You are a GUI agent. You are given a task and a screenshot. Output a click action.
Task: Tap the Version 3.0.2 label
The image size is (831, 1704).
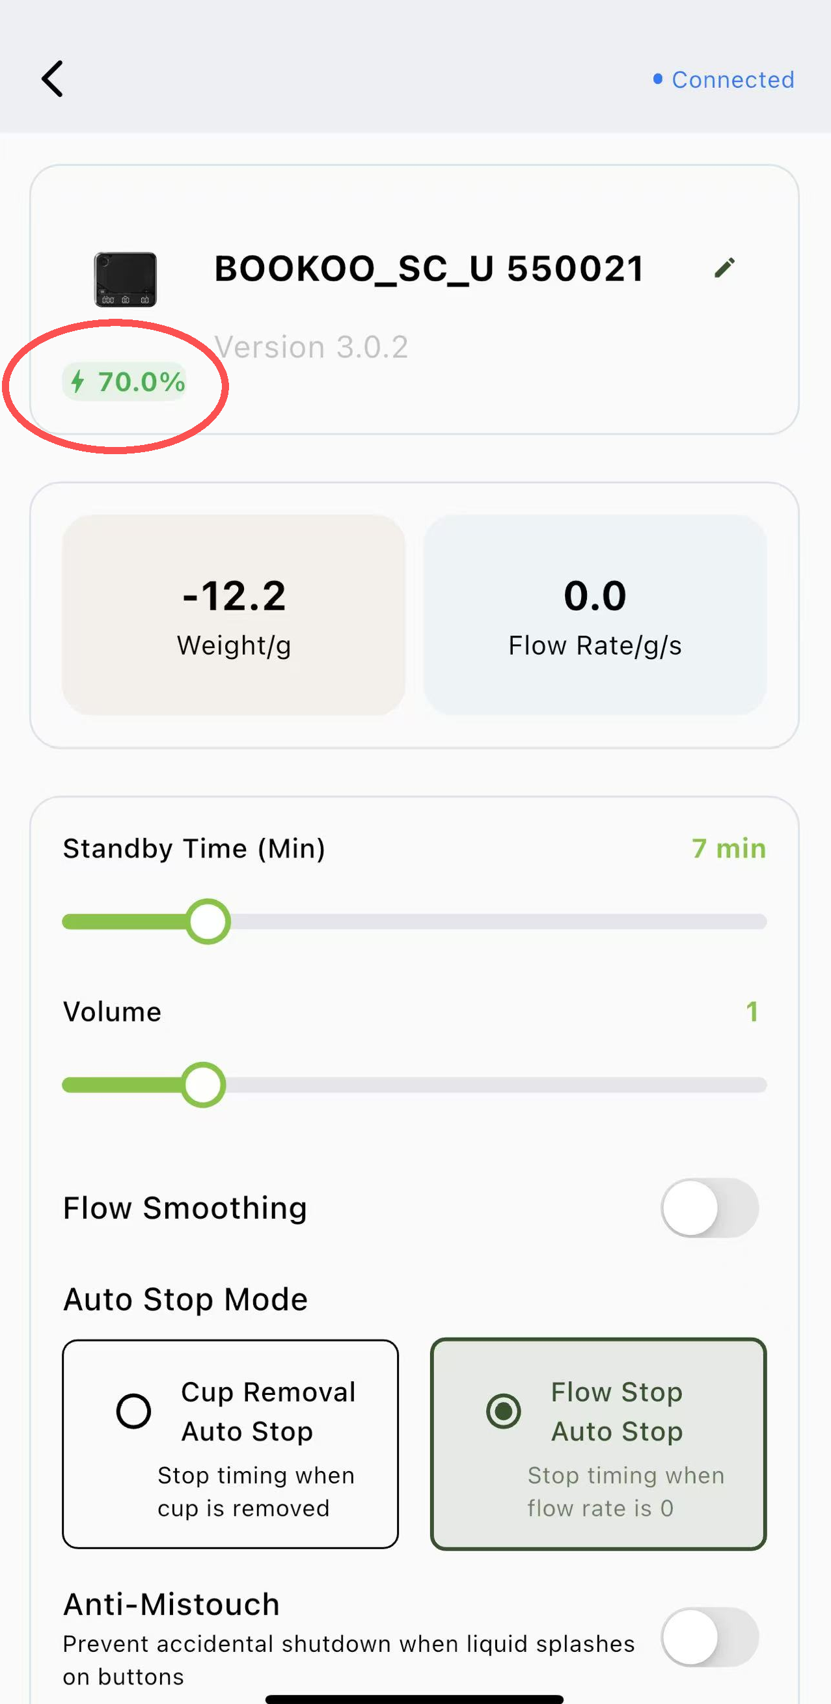(311, 347)
